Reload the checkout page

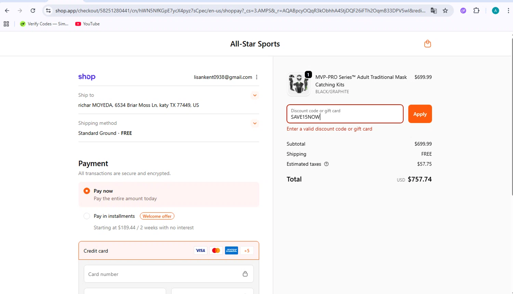coord(33,11)
